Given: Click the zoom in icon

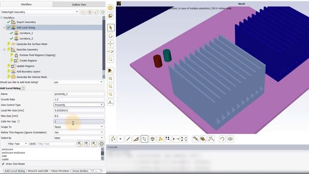Looking at the screenshot, I should coord(111,87).
